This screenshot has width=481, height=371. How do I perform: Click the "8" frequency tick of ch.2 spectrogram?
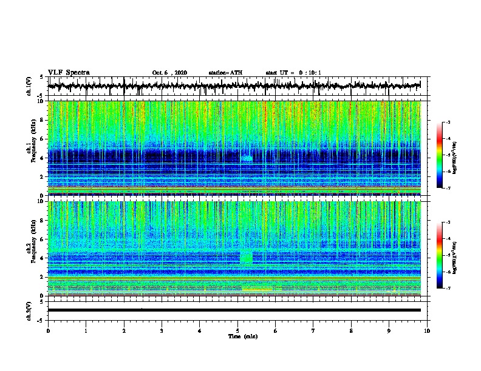click(43, 221)
